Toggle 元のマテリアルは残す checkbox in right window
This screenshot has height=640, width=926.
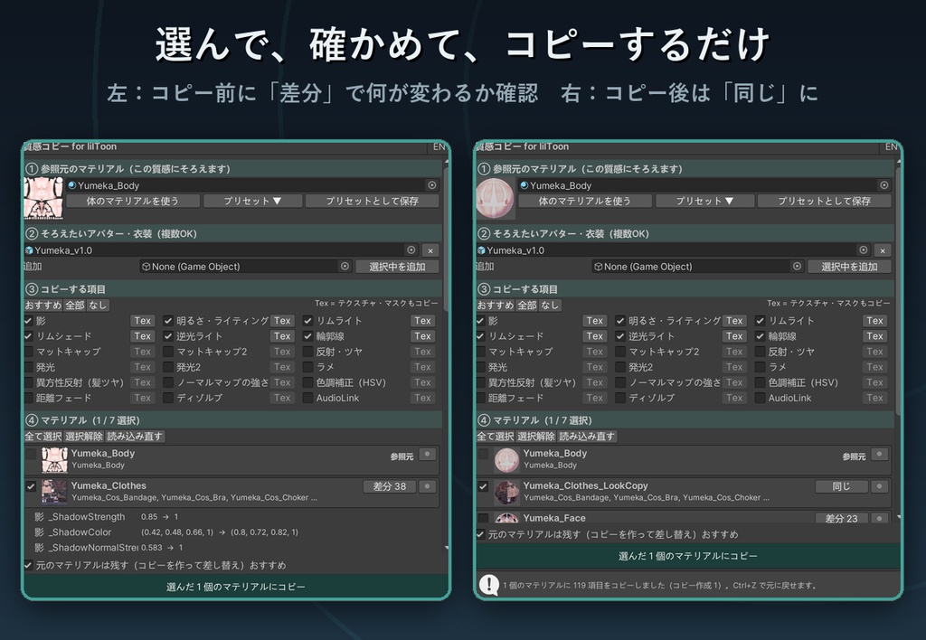click(x=480, y=534)
